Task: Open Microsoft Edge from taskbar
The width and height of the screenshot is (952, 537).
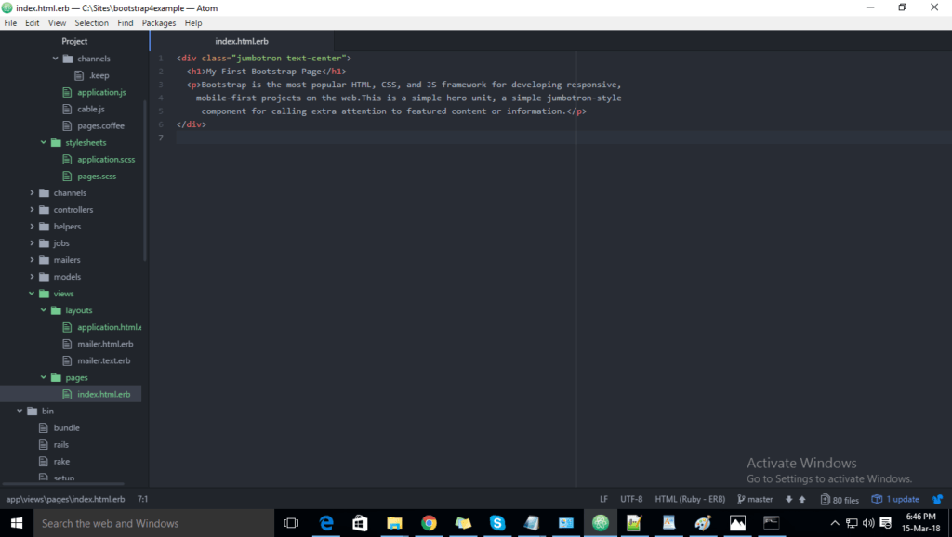Action: coord(326,523)
